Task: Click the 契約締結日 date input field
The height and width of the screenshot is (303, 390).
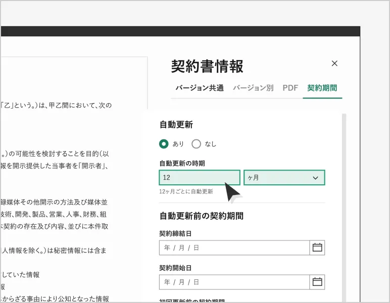Action: (x=234, y=247)
